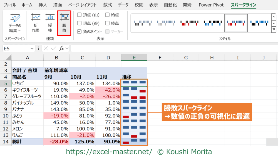Viewport: 278px width, 156px height.
Task: Click the formula bar enter checkmark icon
Action: [x=54, y=48]
